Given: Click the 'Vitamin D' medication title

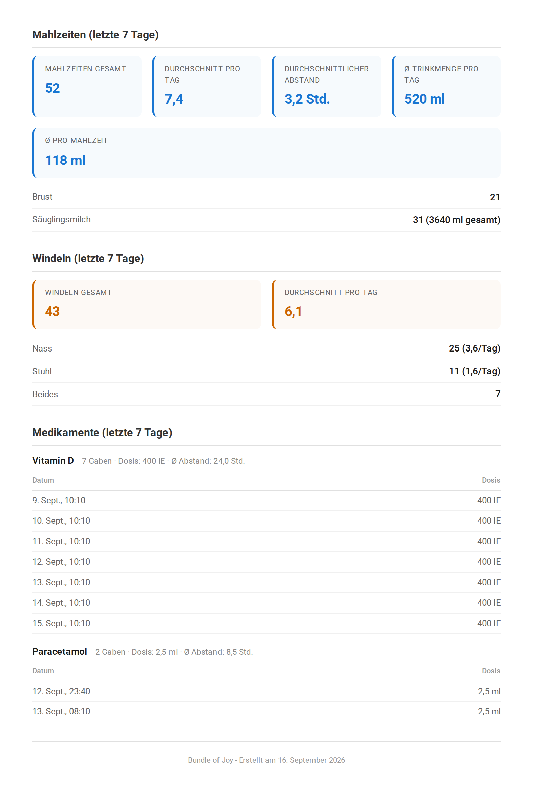Looking at the screenshot, I should point(53,461).
